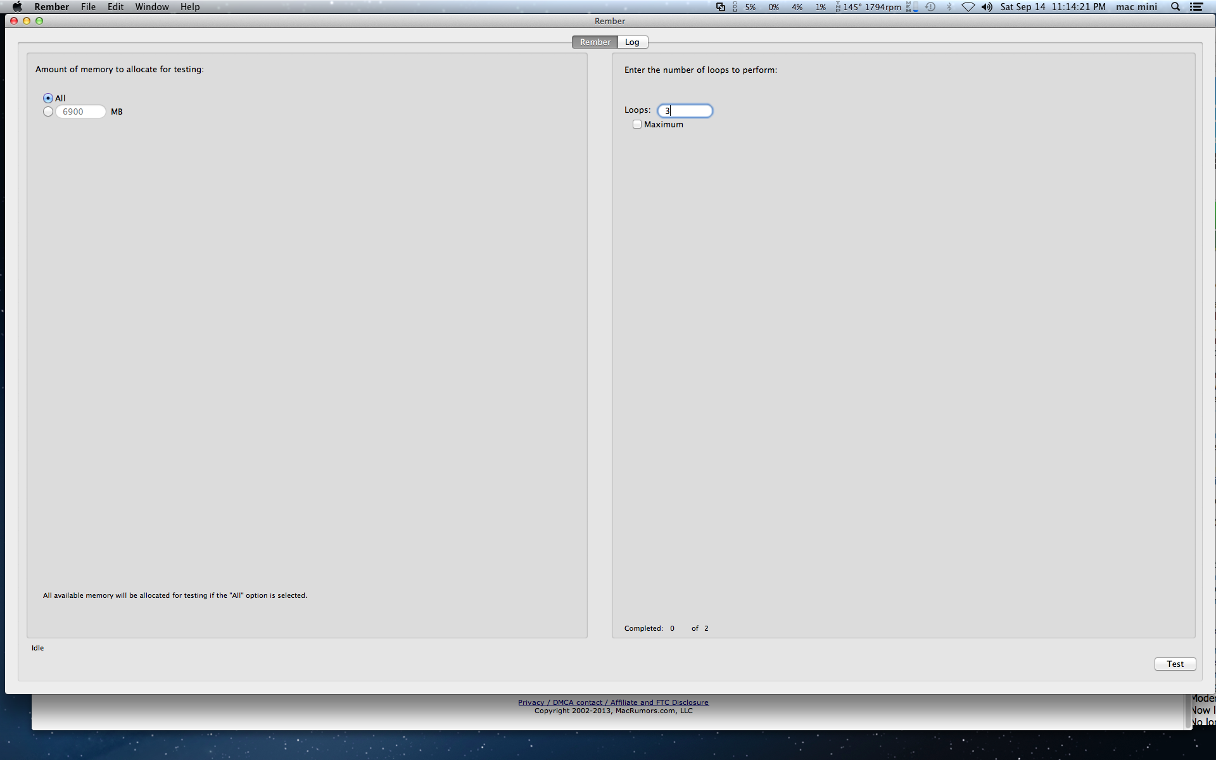Click the screen sharing icon in menu bar

click(720, 7)
